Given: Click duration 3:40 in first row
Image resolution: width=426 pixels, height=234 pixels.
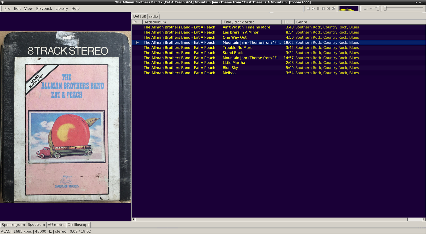Looking at the screenshot, I should coord(290,27).
